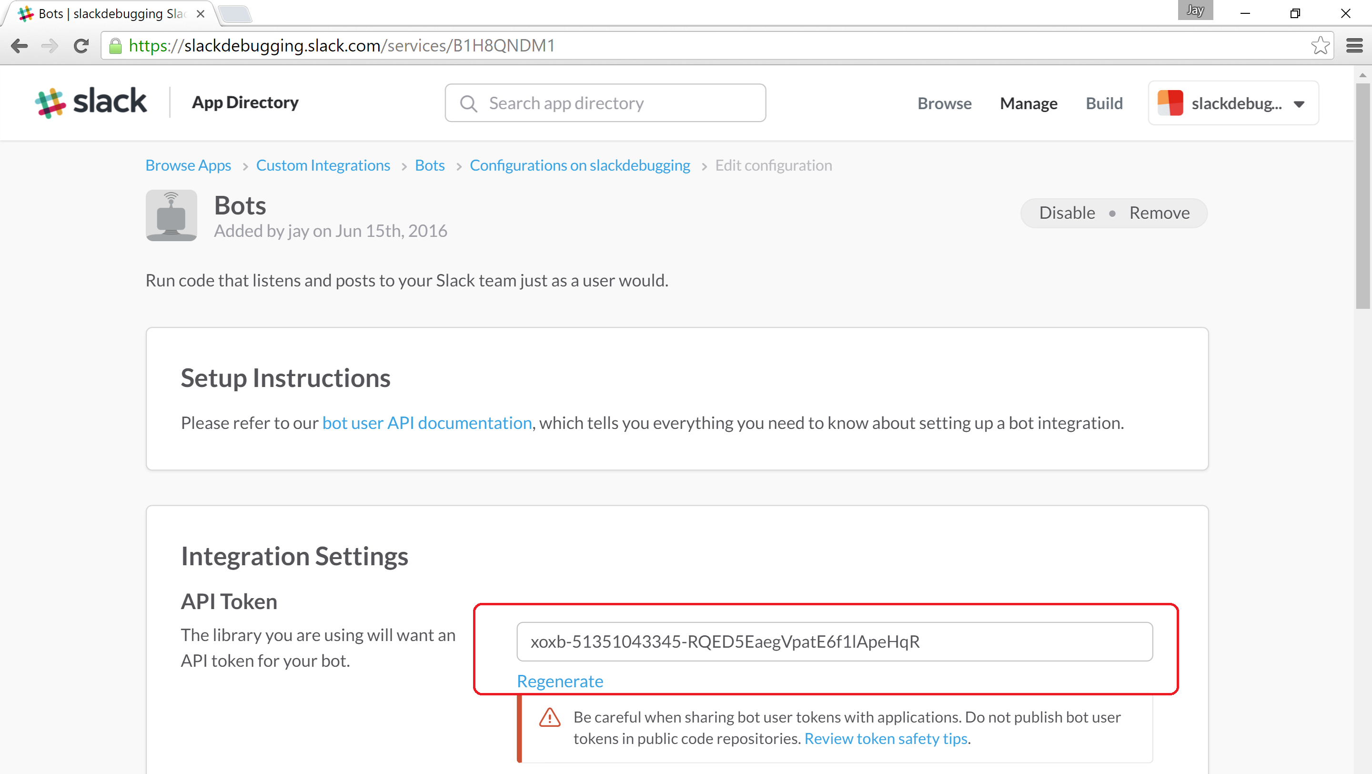Screen dimensions: 1372x774
Task: Close the Bots browser tab
Action: [200, 14]
